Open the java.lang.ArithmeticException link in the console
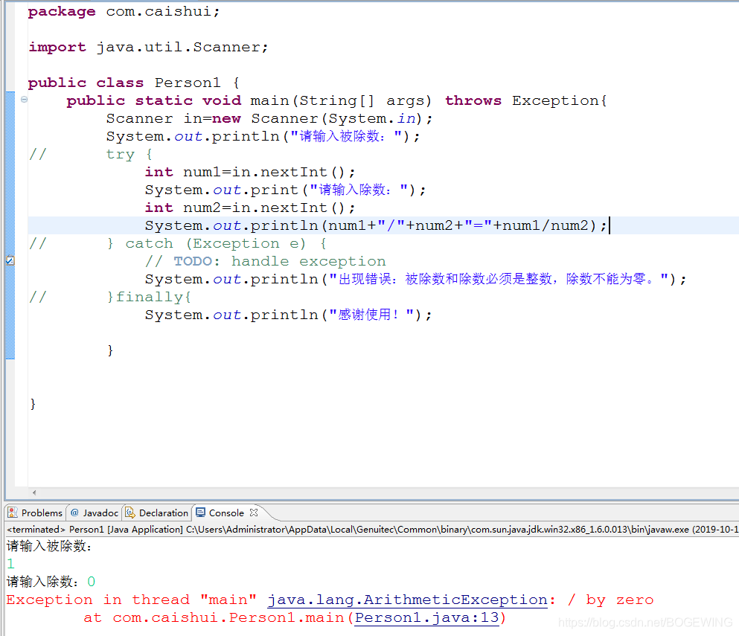This screenshot has height=636, width=739. coord(408,600)
